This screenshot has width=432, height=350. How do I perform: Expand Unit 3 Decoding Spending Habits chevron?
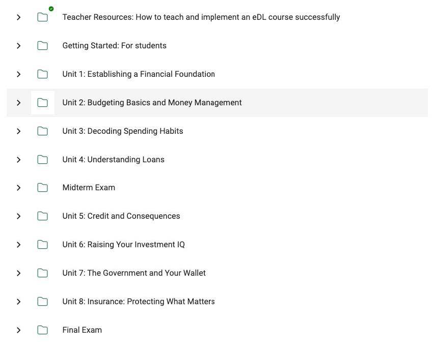point(19,131)
